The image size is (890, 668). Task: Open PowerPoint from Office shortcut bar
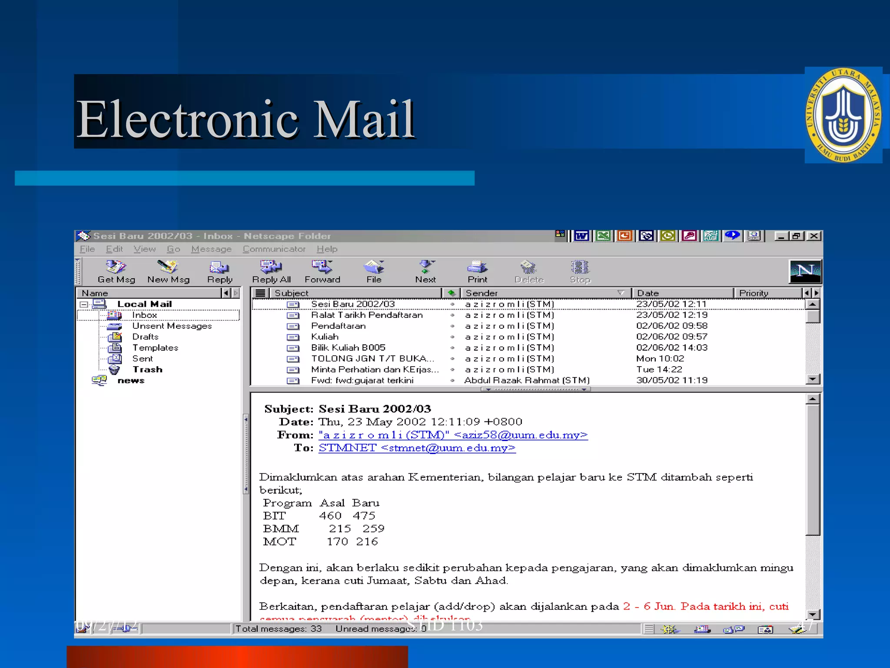pyautogui.click(x=624, y=236)
